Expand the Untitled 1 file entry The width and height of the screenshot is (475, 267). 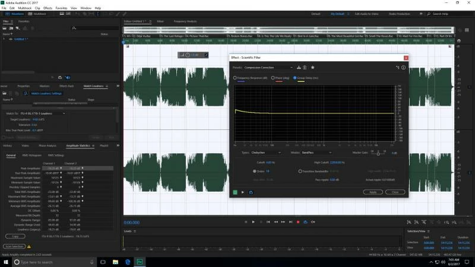click(x=4, y=39)
